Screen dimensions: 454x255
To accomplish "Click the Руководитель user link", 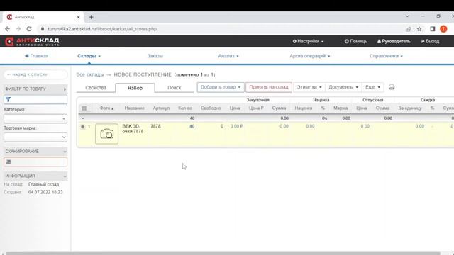I will tap(394, 41).
